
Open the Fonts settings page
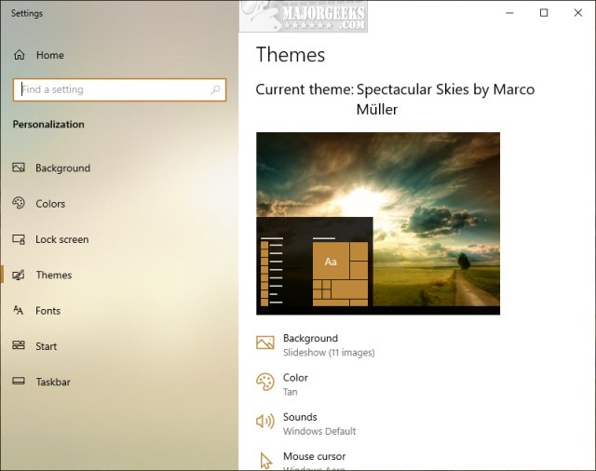47,311
